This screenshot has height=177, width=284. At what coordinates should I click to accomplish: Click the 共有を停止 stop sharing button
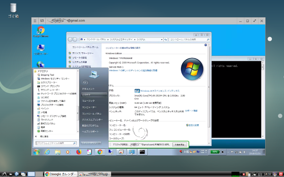point(180,145)
